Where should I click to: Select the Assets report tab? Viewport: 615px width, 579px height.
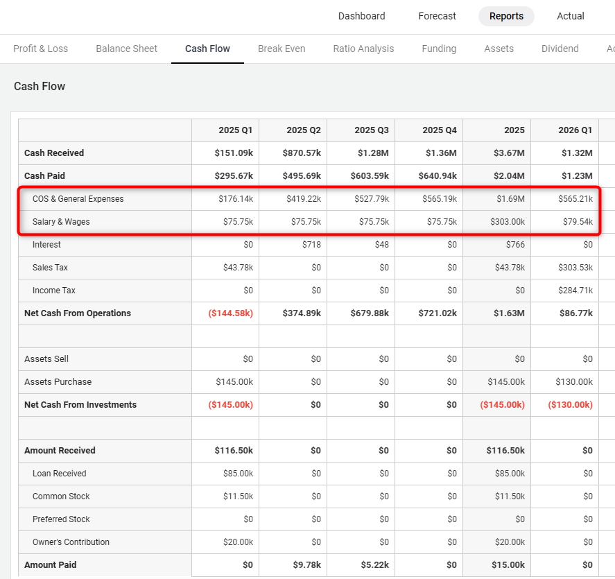pos(499,49)
